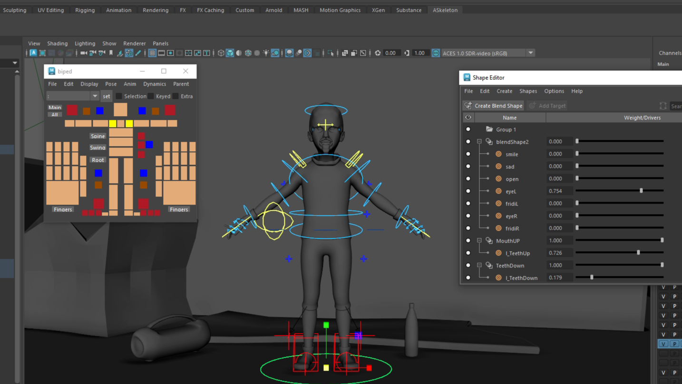Click the Group 1 folder icon
682x384 pixels.
[489, 129]
